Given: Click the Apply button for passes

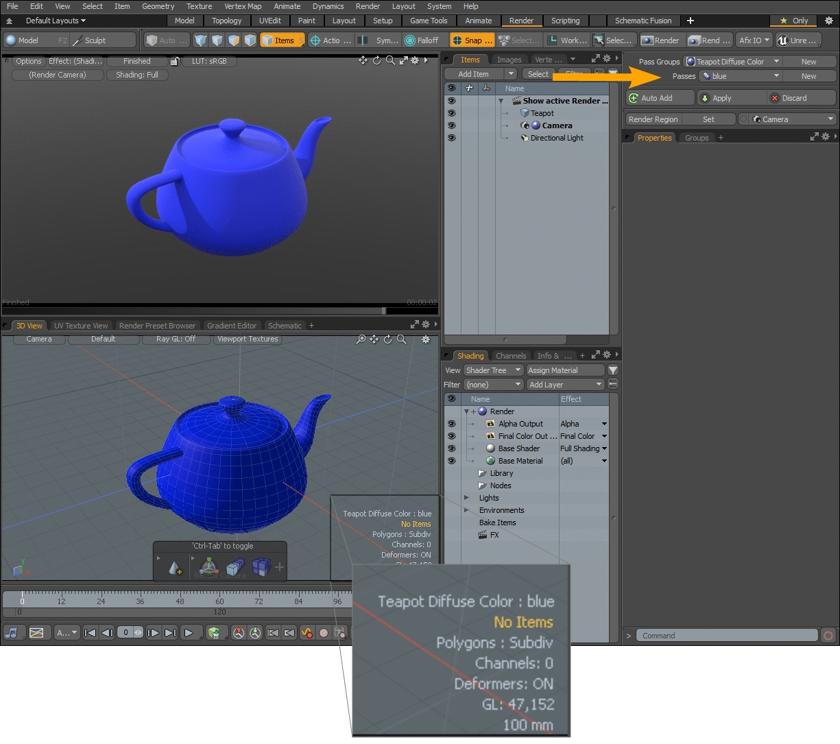Looking at the screenshot, I should (x=721, y=98).
